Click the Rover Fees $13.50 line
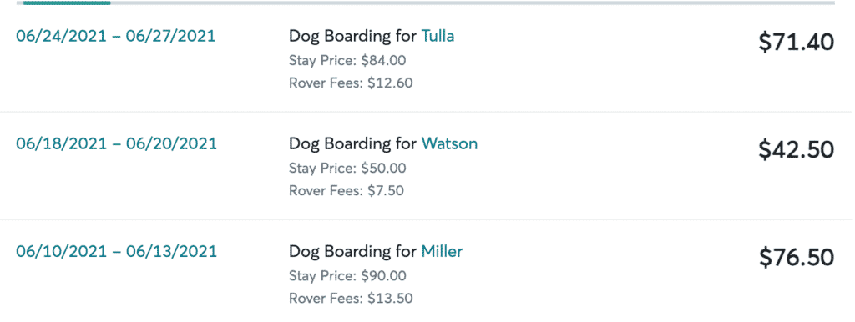This screenshot has width=855, height=322. pyautogui.click(x=351, y=299)
